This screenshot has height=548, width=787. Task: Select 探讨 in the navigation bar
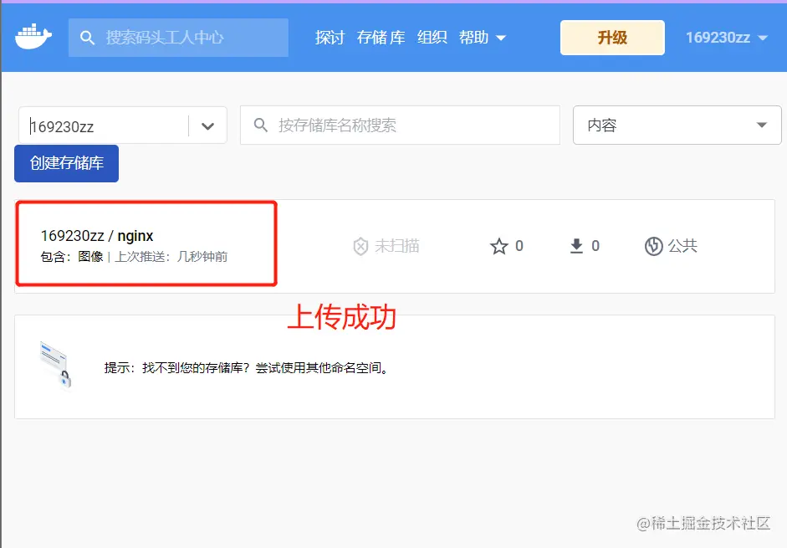pyautogui.click(x=330, y=37)
